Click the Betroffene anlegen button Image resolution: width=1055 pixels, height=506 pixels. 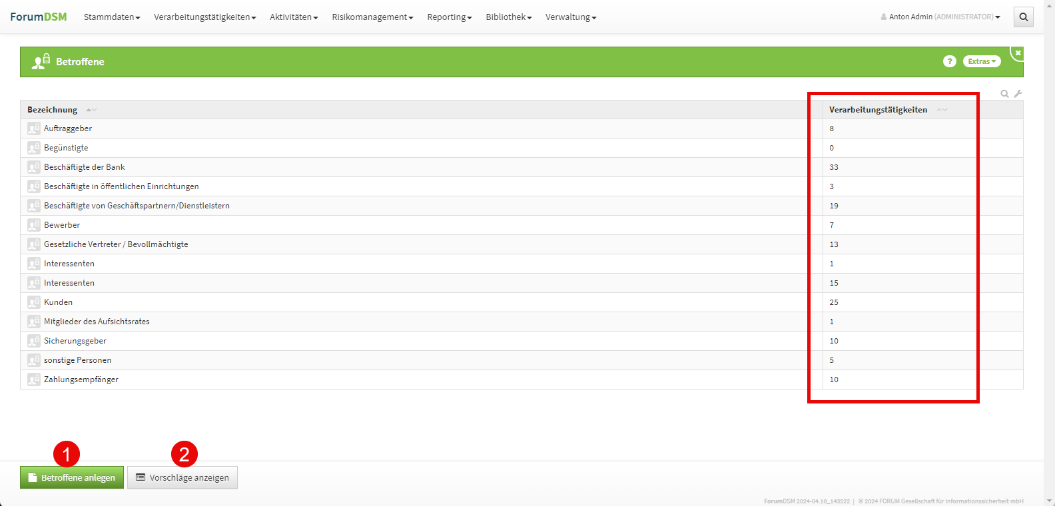[72, 477]
